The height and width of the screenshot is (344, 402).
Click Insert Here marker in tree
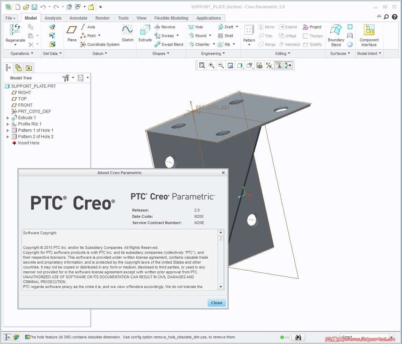[26, 143]
